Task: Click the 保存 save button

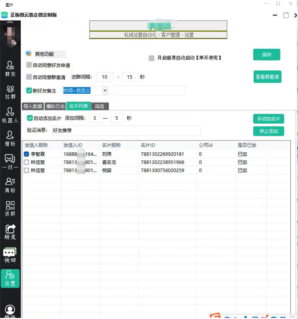Action: coord(267,55)
